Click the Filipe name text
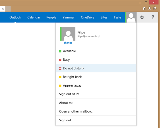Image resolution: width=160 pixels, height=128 pixels. (x=81, y=32)
